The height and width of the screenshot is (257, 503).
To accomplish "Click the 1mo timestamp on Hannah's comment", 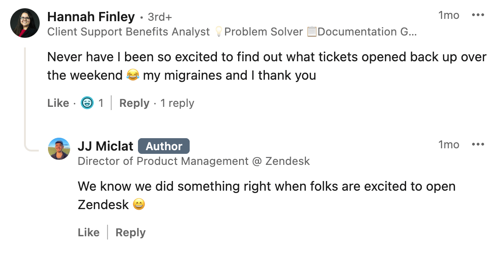I will (x=449, y=15).
